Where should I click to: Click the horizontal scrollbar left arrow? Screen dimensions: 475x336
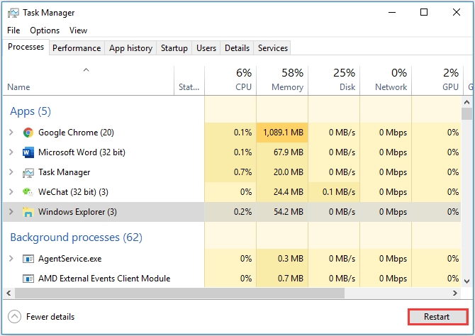tap(9, 293)
